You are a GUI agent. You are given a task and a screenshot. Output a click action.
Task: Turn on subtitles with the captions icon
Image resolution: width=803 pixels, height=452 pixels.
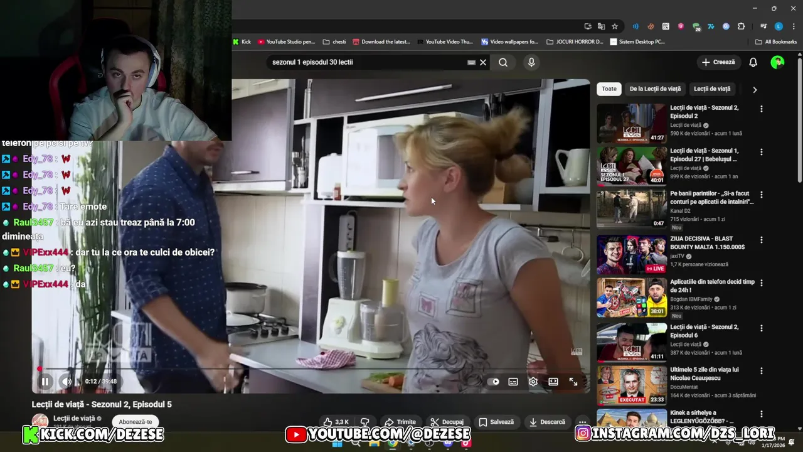point(513,381)
